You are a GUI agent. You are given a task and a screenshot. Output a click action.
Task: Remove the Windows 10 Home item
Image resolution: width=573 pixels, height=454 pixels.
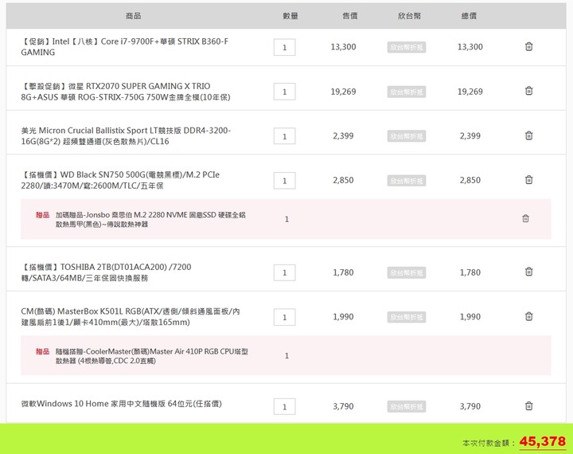click(528, 405)
